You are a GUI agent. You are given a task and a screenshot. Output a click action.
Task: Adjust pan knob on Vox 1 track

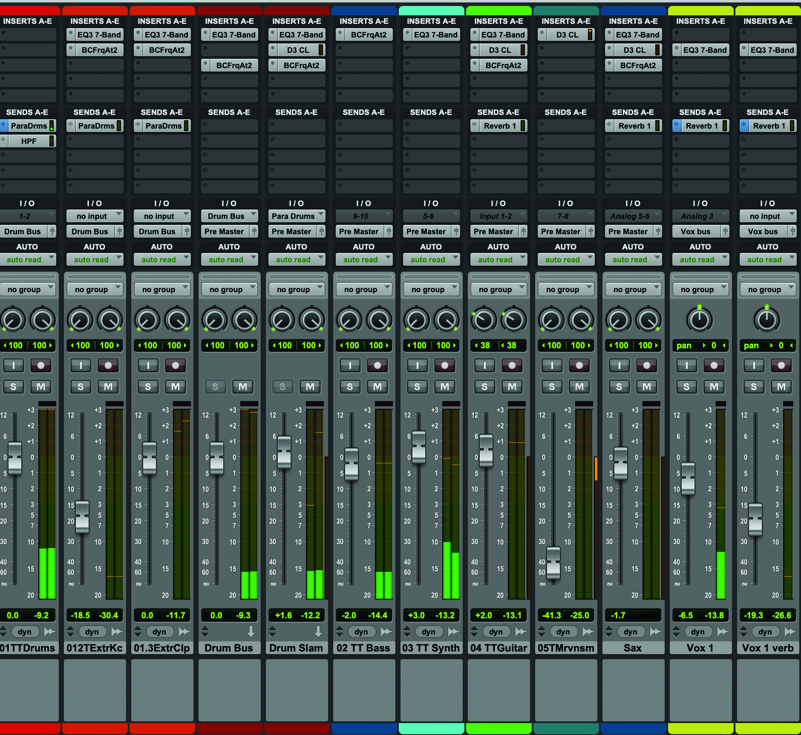pos(699,320)
